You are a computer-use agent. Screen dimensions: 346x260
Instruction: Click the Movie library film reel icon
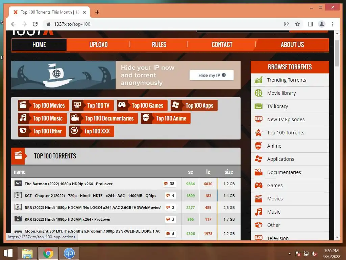258,93
